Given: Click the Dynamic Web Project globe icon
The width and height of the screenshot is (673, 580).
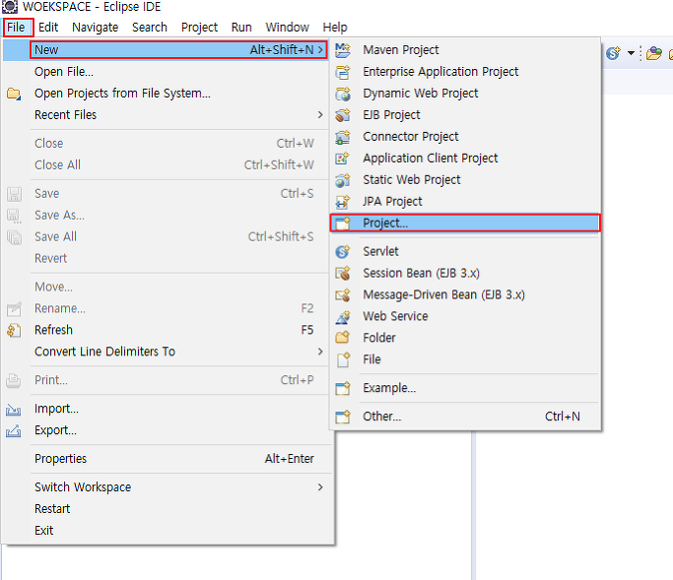Looking at the screenshot, I should (343, 94).
